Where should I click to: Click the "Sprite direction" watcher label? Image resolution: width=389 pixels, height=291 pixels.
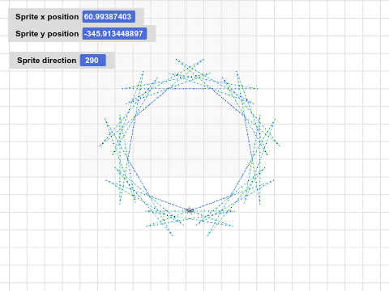pos(46,61)
